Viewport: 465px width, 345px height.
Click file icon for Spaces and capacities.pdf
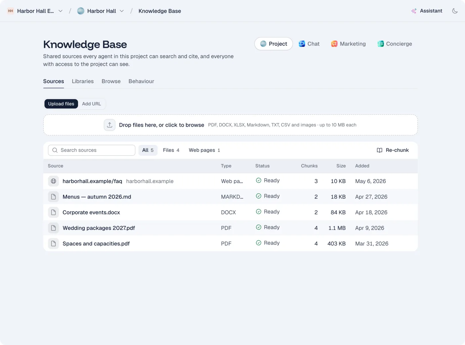click(x=53, y=244)
